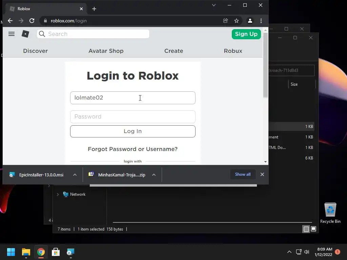347x260 pixels.
Task: Open File Explorer from taskbar
Action: point(26,252)
